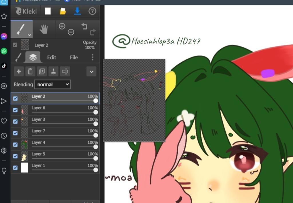Open sidebar settings gear icon

click(x=4, y=150)
